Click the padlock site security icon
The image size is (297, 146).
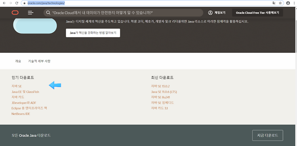[24, 3]
